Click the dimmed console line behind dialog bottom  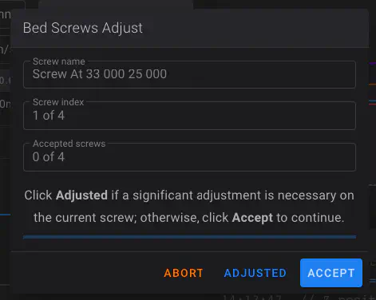tap(298, 297)
